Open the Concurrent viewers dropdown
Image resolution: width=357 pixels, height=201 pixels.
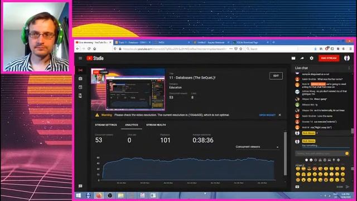coord(257,147)
